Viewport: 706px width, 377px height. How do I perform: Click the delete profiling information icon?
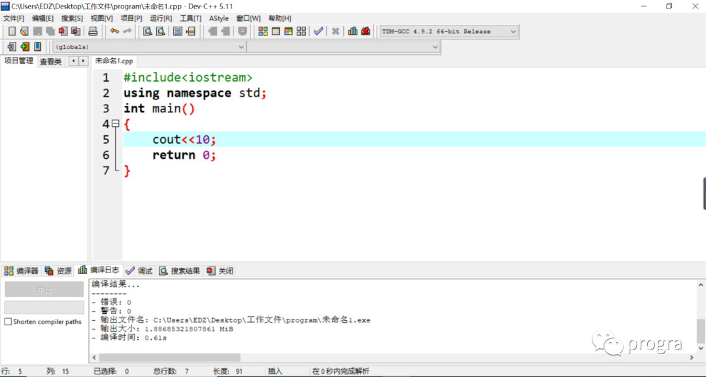(365, 31)
